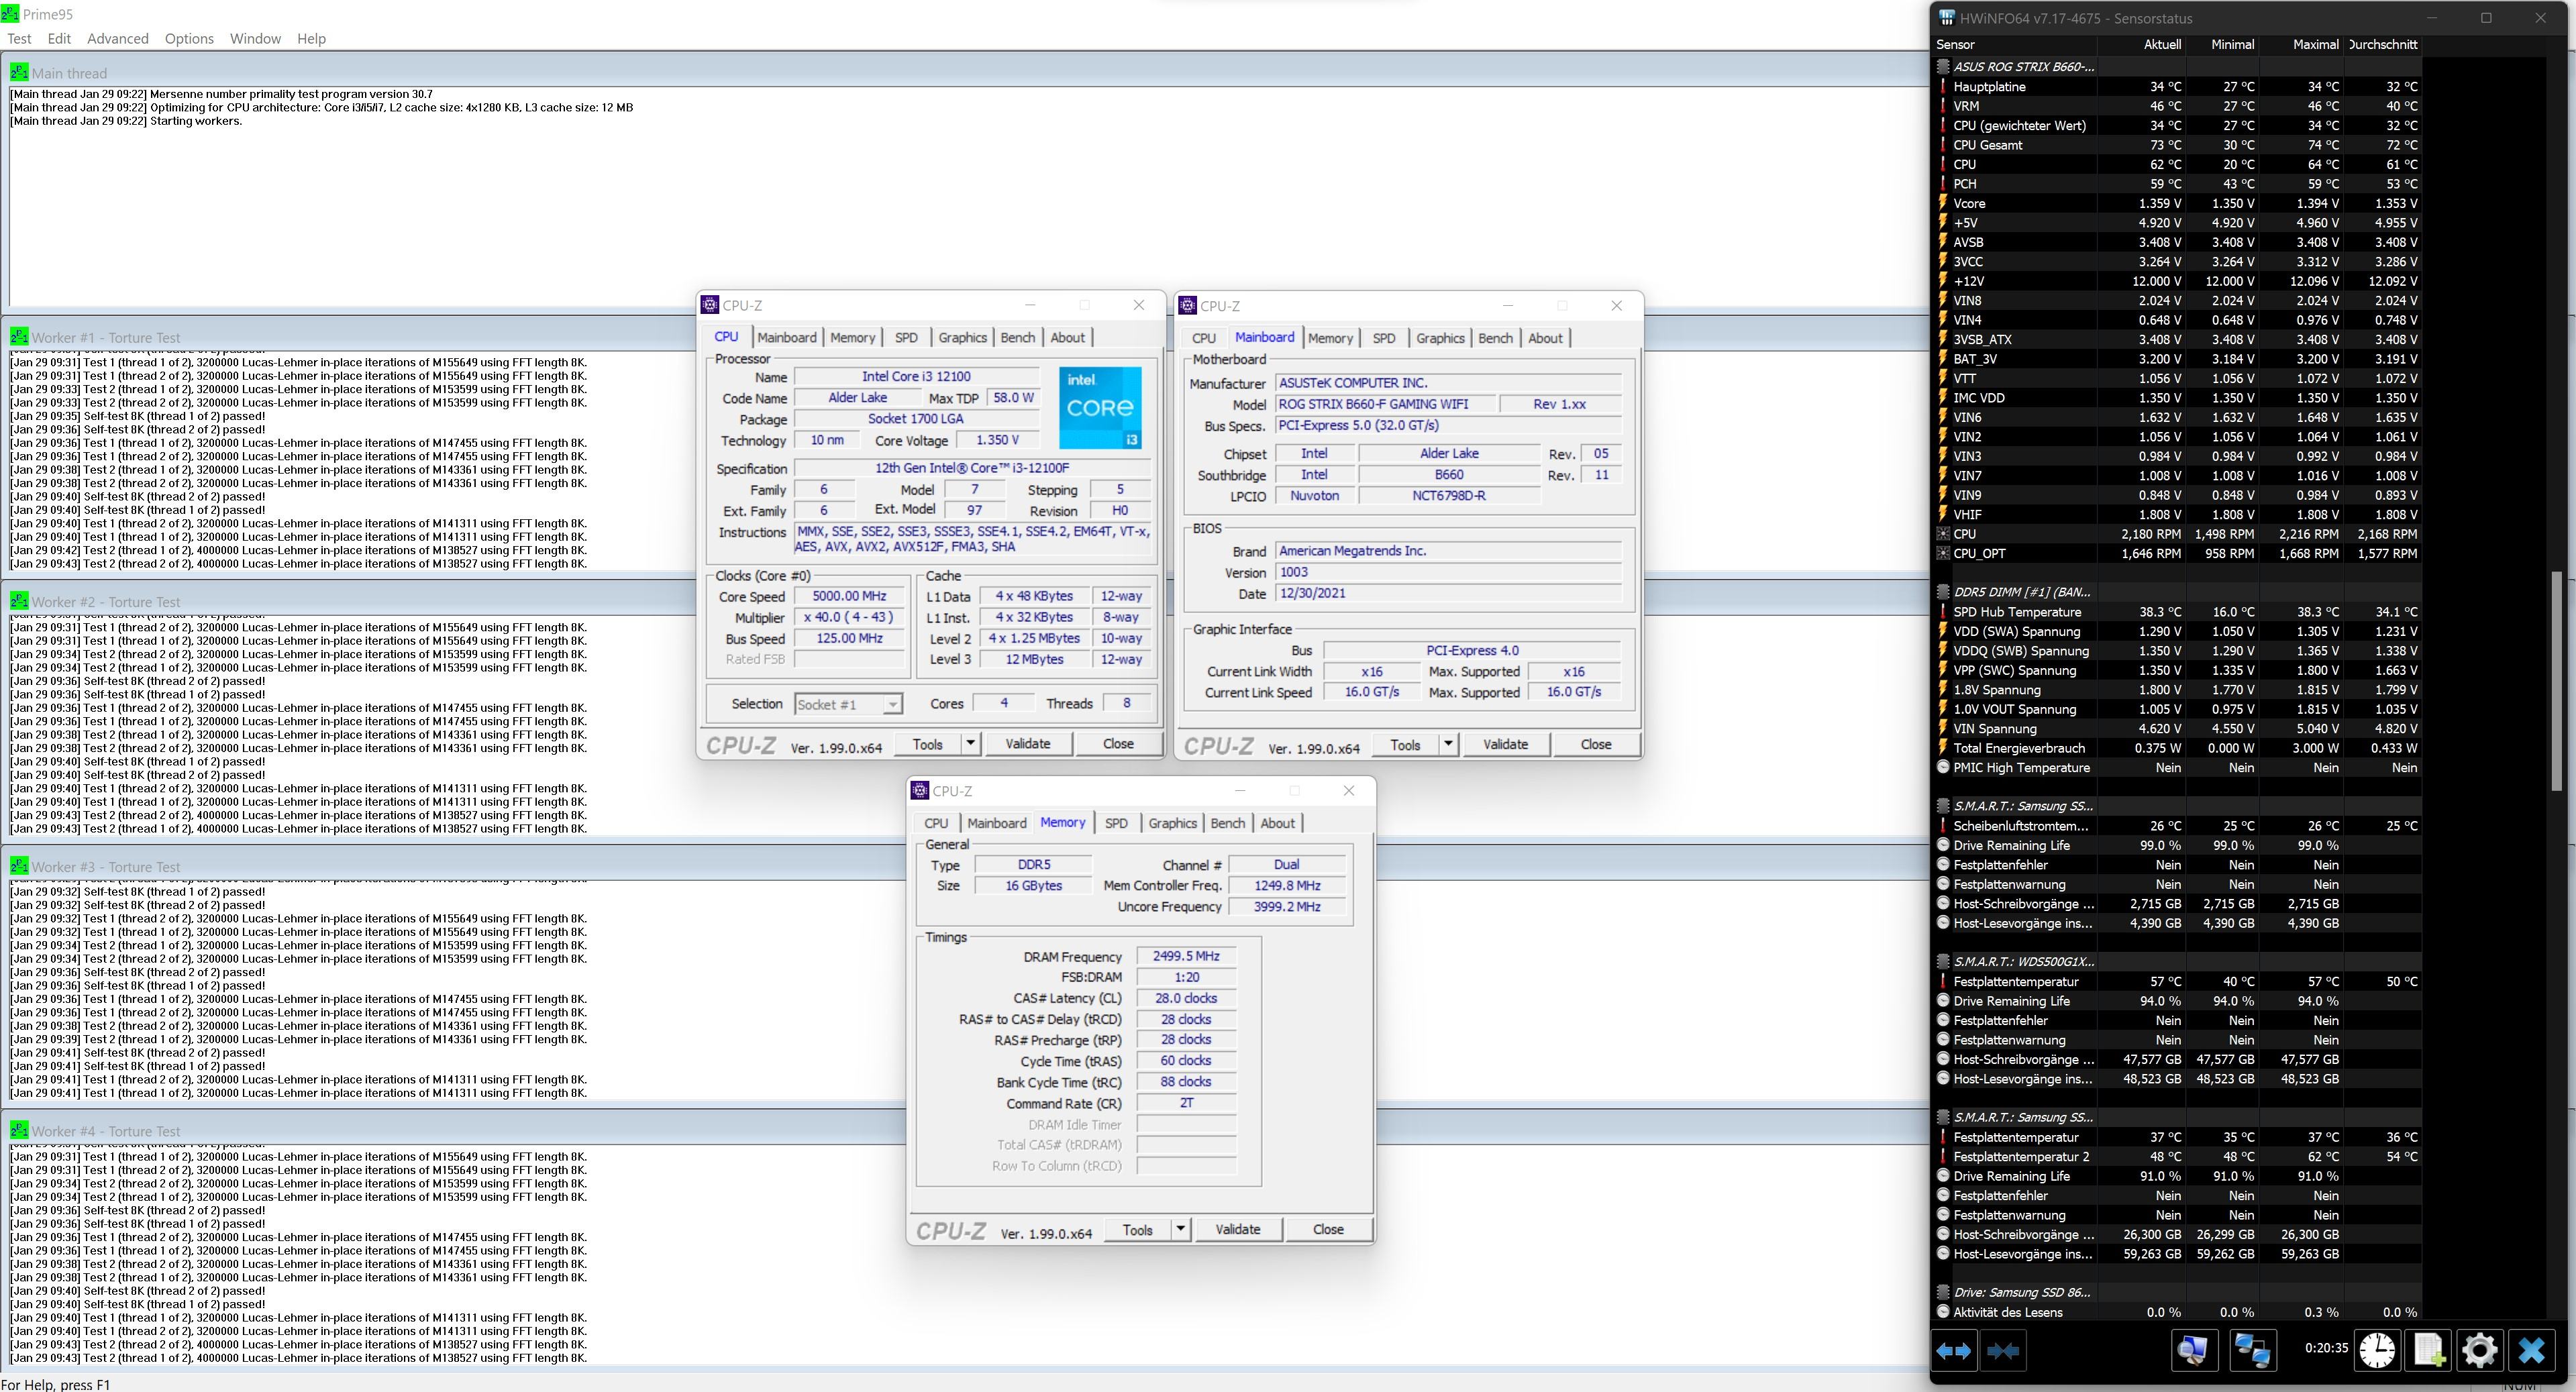The height and width of the screenshot is (1392, 2576).
Task: Open the Prime95 Advanced menu
Action: (x=118, y=38)
